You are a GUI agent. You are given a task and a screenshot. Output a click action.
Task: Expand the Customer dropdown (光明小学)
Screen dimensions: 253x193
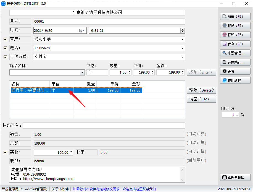(182, 39)
